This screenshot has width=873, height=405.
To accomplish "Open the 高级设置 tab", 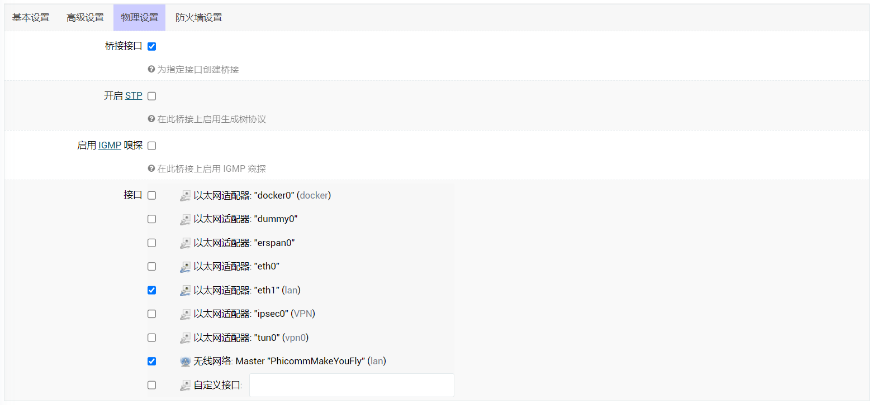I will click(x=85, y=17).
